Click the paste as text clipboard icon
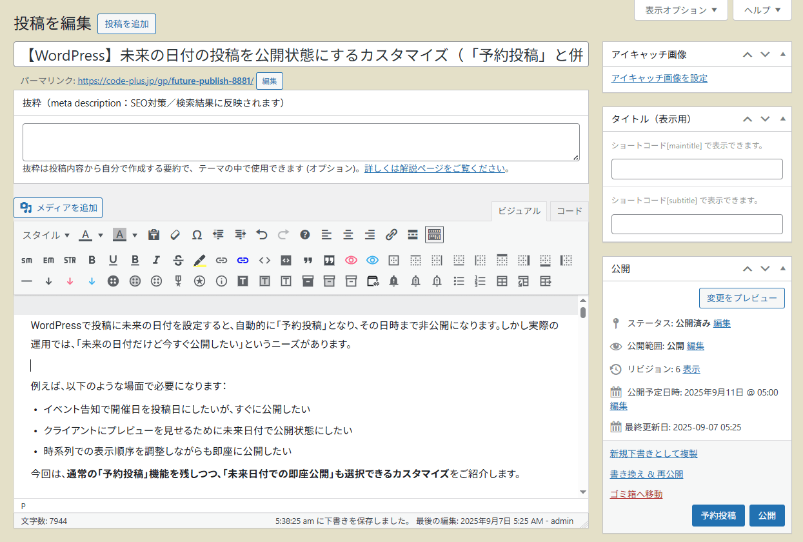 (154, 235)
